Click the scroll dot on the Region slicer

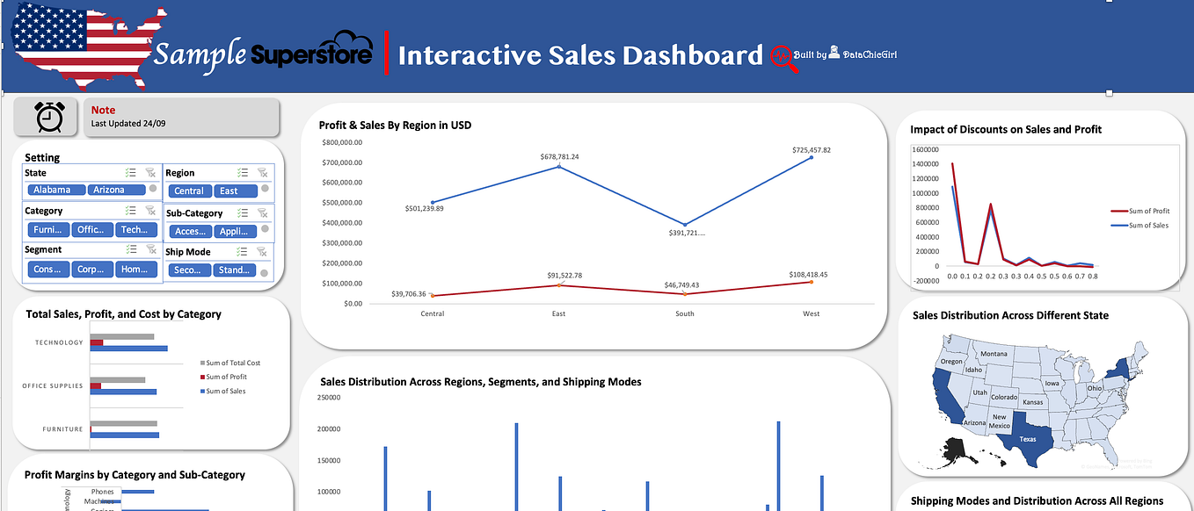264,189
